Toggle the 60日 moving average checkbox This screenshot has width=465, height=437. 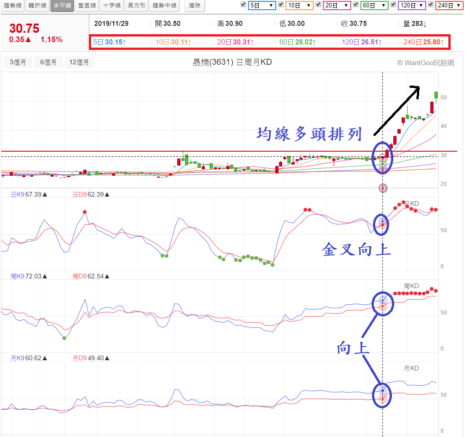coord(356,5)
